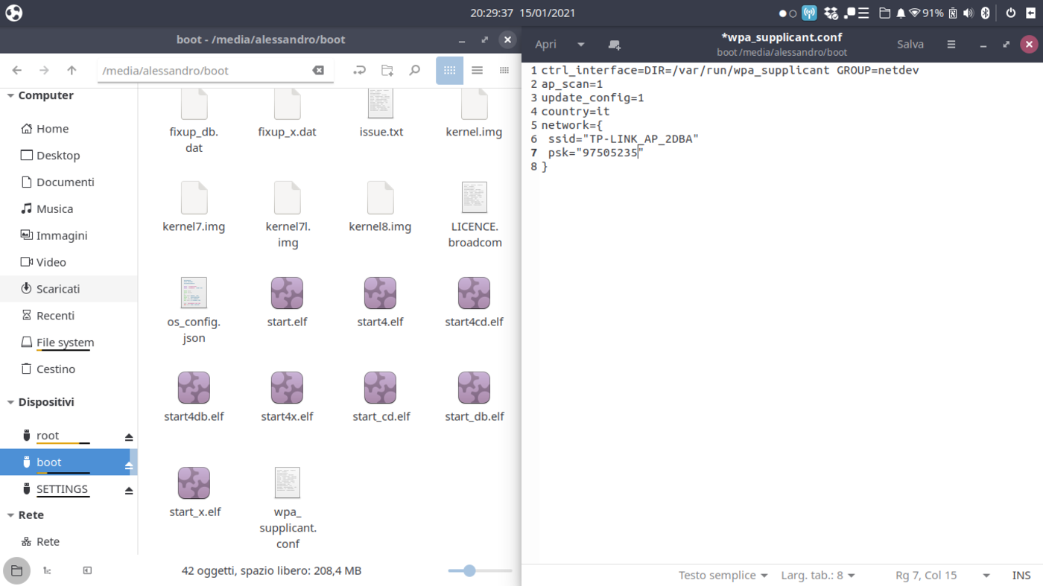Open the Bluetooth icon in the system tray
The height and width of the screenshot is (586, 1043).
(986, 12)
